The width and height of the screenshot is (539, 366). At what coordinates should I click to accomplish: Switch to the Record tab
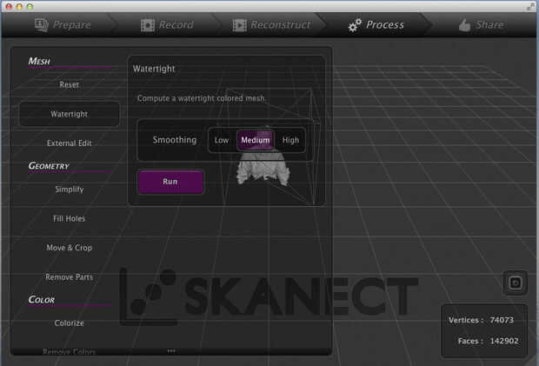point(167,24)
